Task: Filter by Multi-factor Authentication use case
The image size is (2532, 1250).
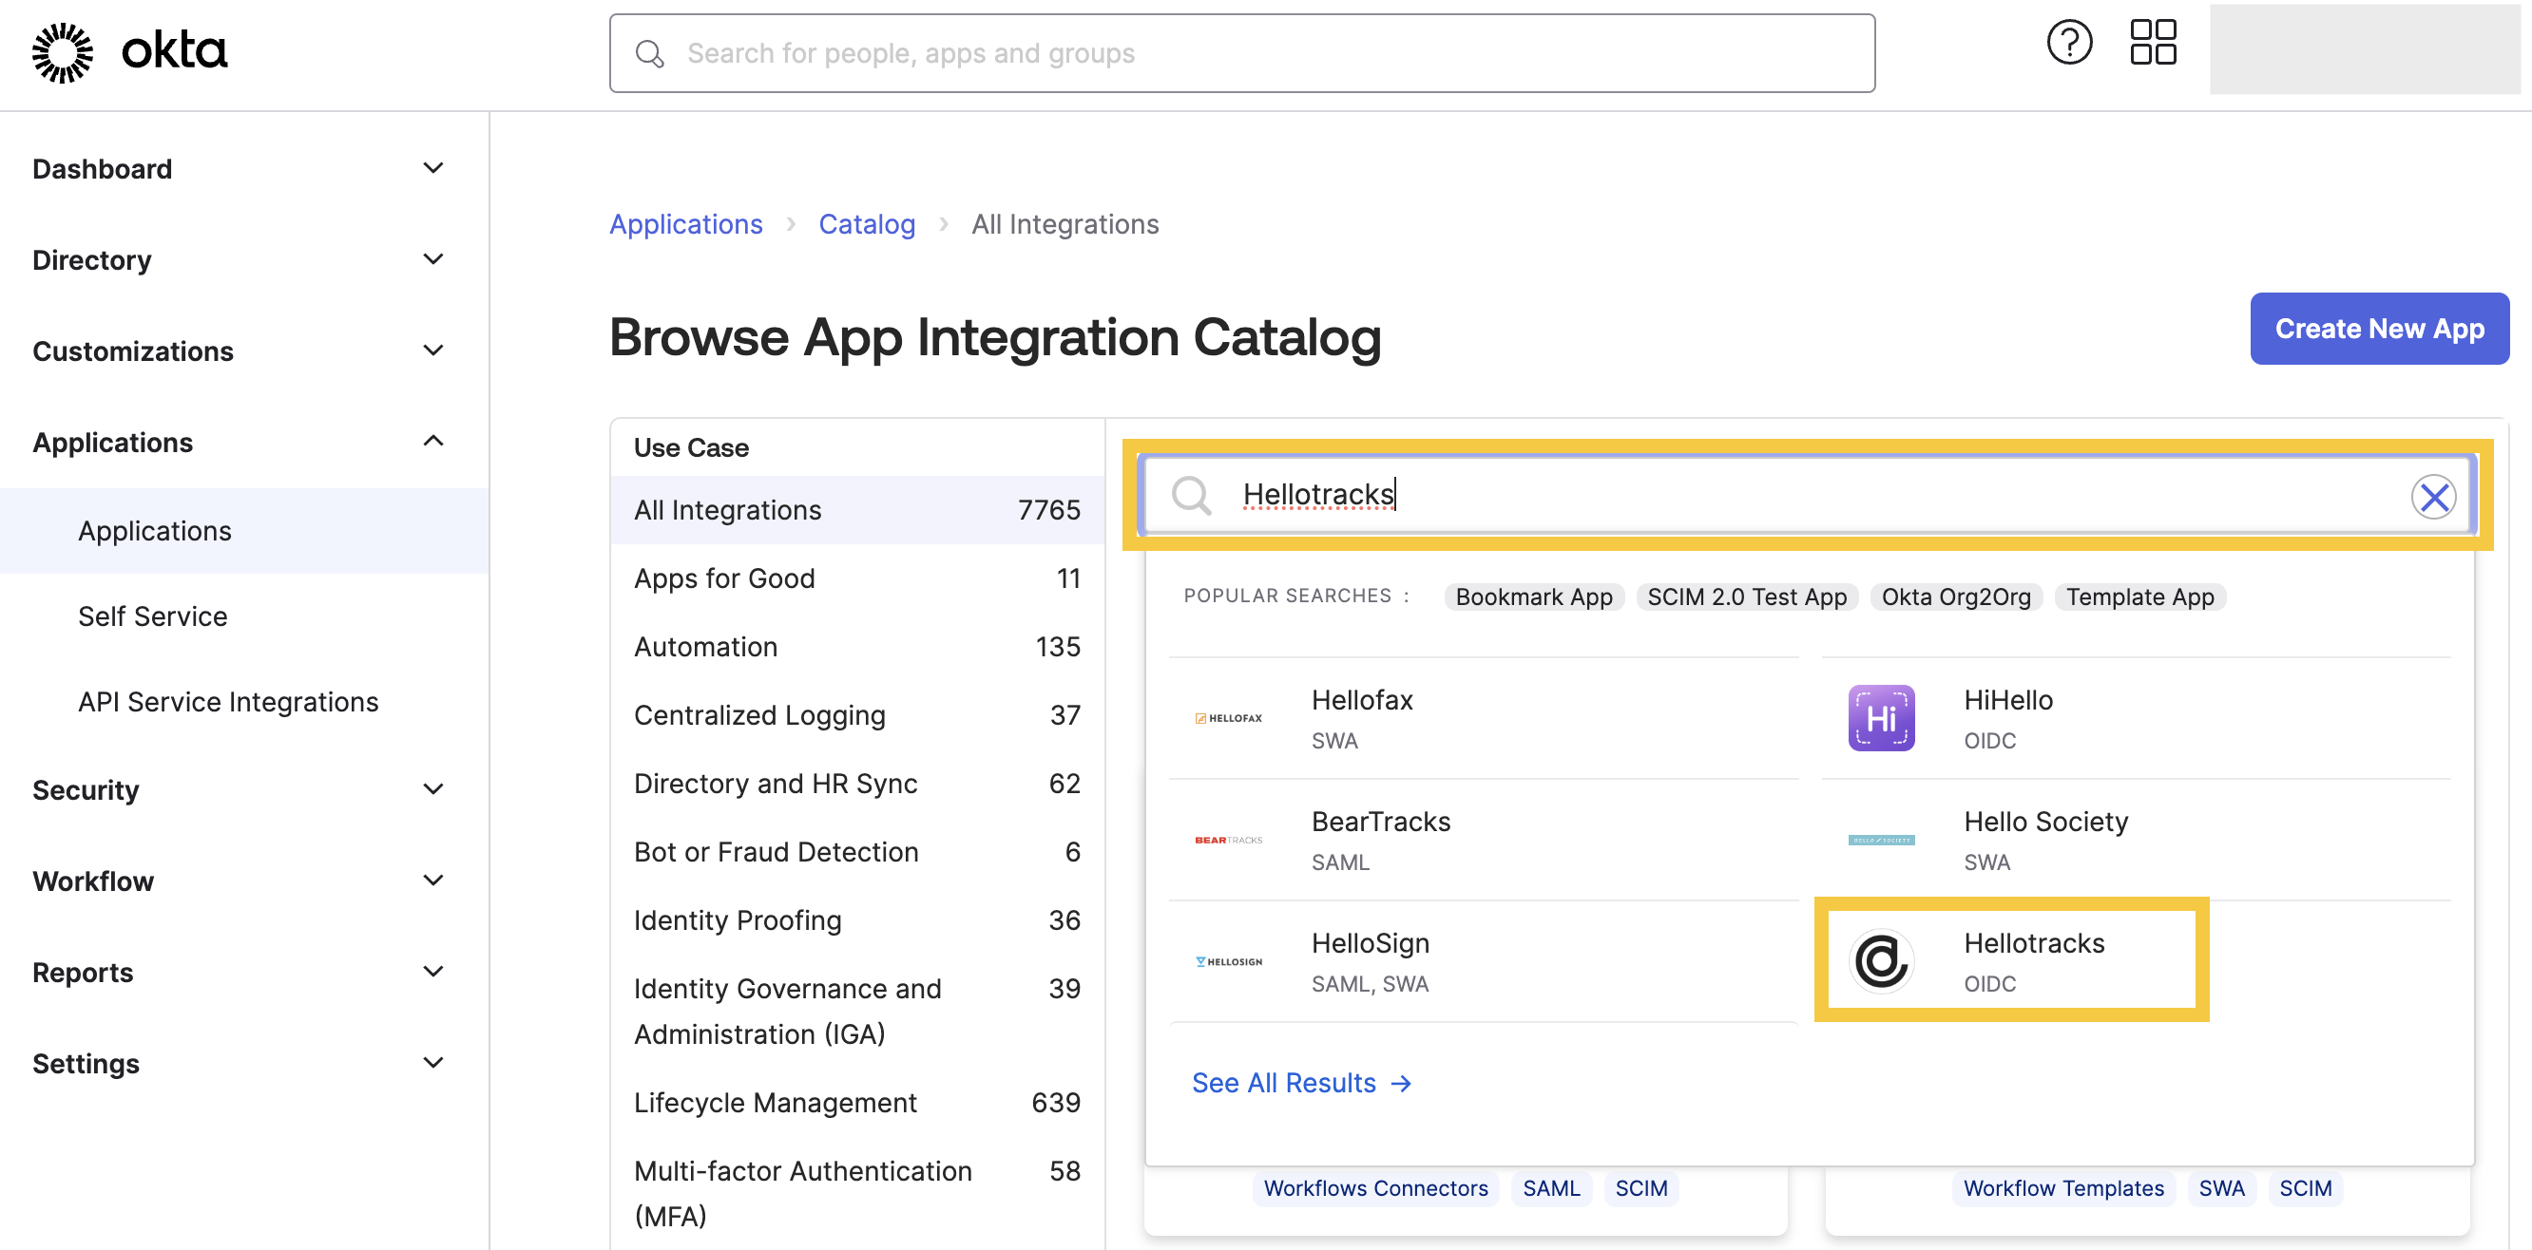Action: point(857,1194)
